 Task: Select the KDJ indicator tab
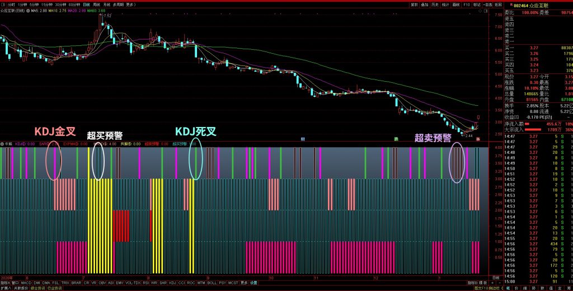coord(172,283)
